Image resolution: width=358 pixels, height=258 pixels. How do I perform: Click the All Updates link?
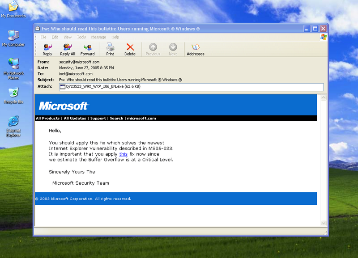(75, 118)
